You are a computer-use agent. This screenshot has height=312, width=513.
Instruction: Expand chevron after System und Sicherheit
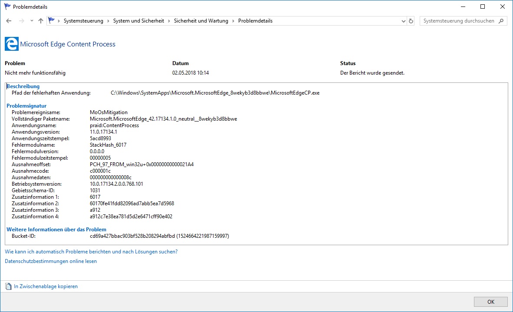click(x=169, y=21)
